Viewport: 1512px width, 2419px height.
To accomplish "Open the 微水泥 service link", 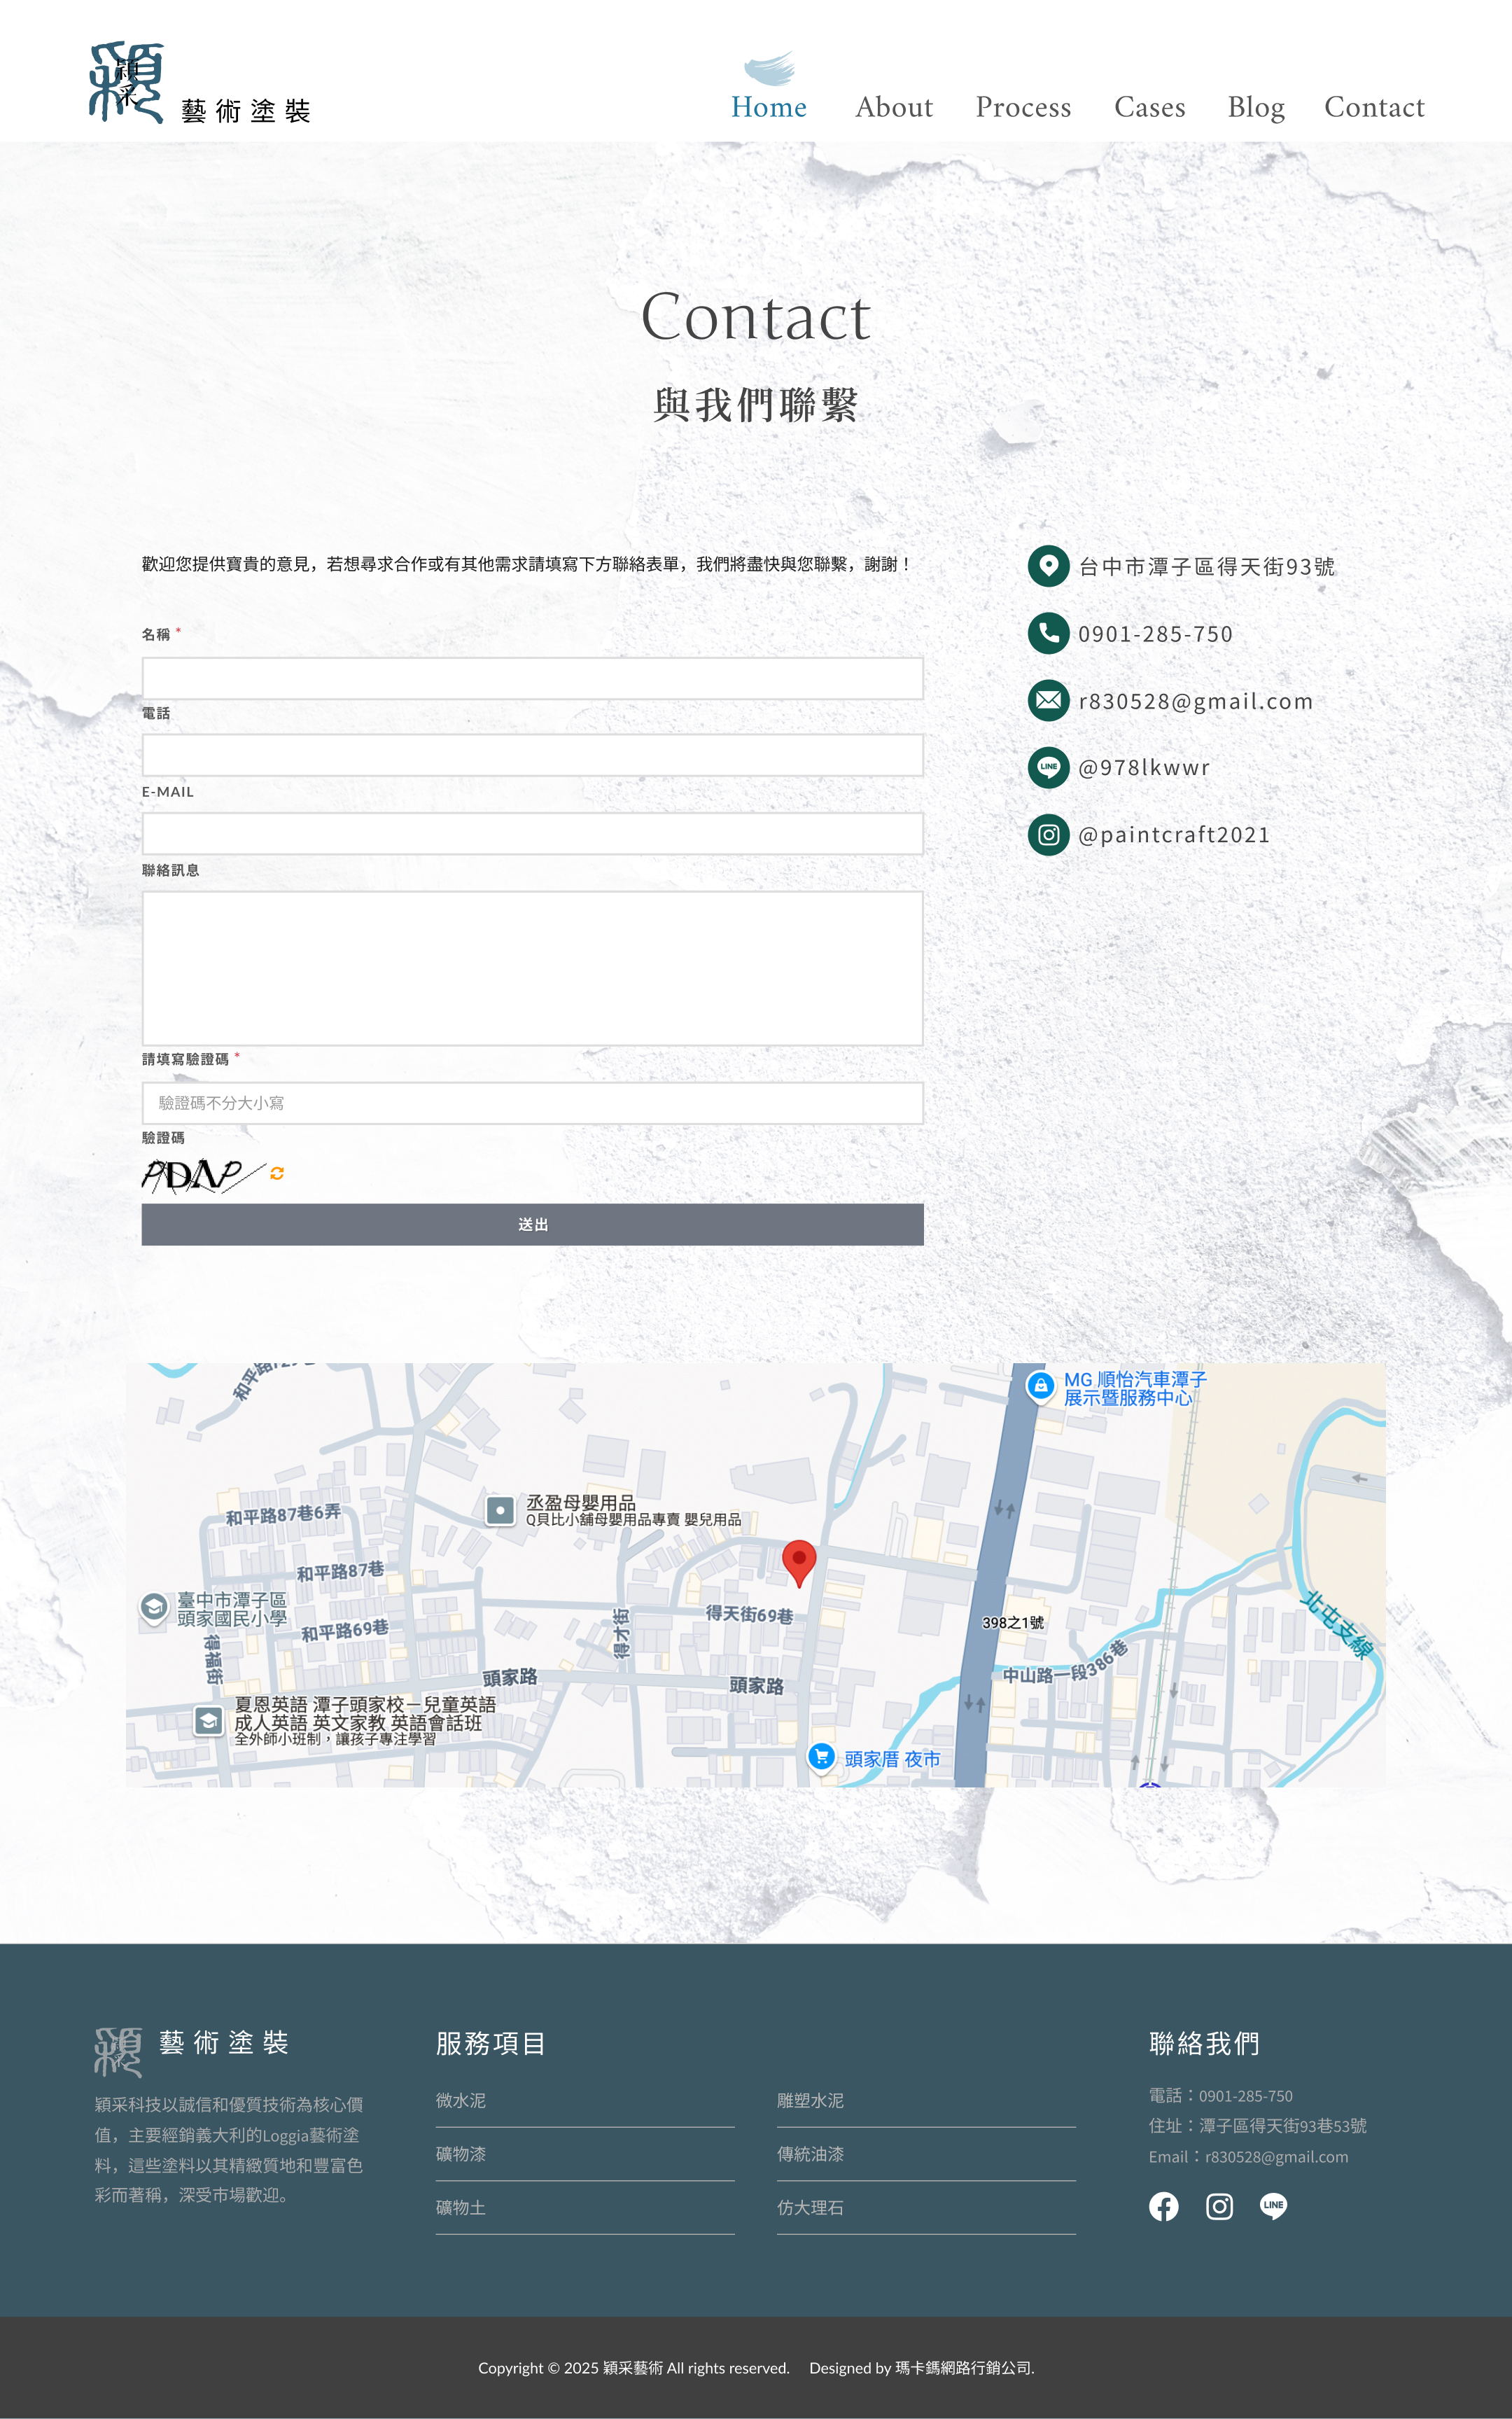I will pyautogui.click(x=461, y=2101).
